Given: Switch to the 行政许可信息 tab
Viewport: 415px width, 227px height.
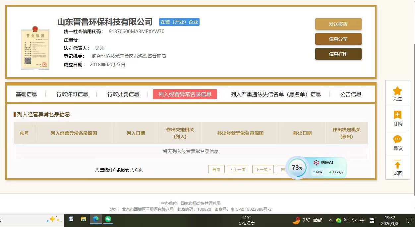Looking at the screenshot, I should coord(72,94).
